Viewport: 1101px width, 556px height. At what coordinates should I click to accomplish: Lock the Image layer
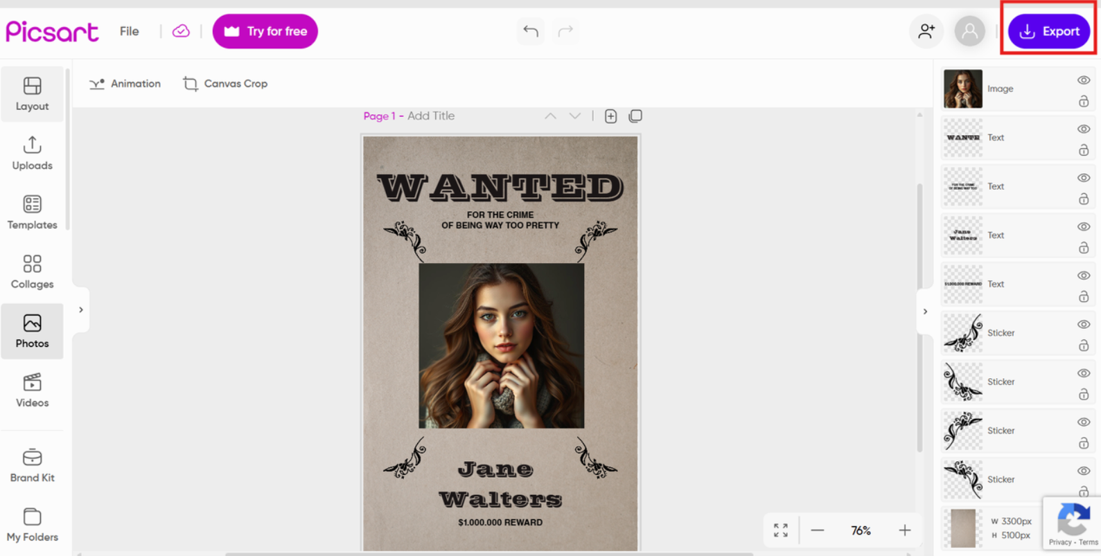pyautogui.click(x=1084, y=102)
